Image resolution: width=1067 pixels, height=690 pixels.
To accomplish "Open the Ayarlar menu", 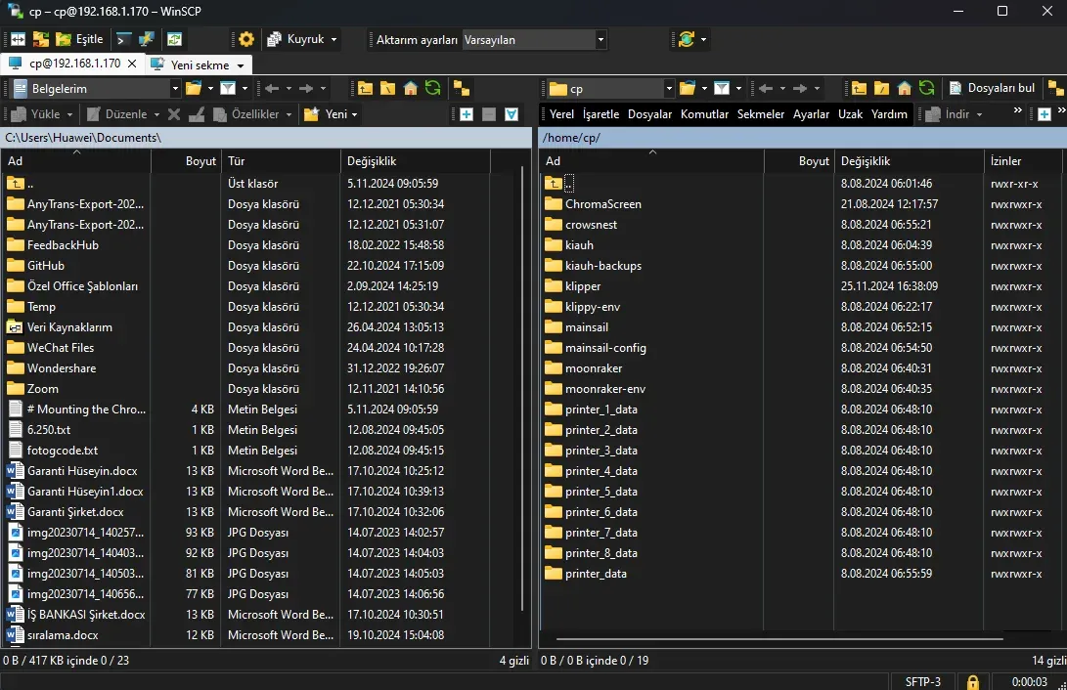I will pyautogui.click(x=811, y=114).
